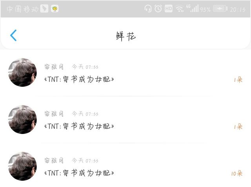Tap the 10朵 flower count
Screen dimensions: 251x187
click(x=237, y=173)
